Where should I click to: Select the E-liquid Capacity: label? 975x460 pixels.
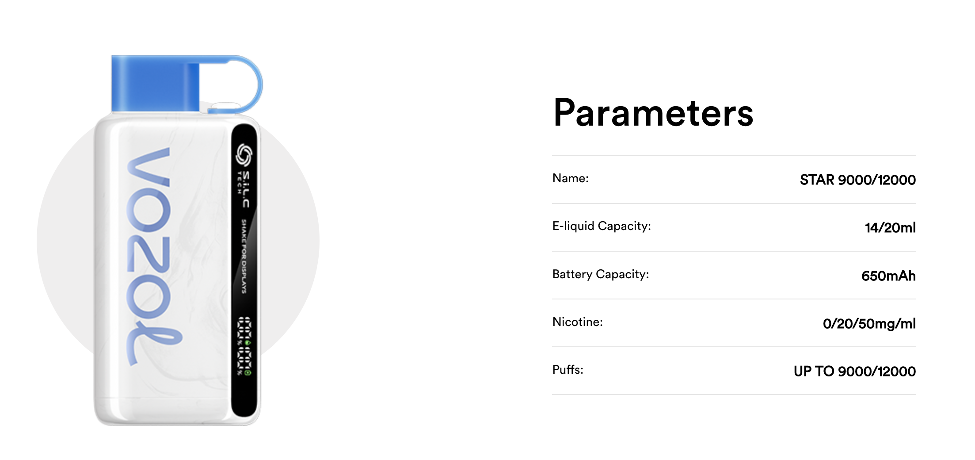coord(602,226)
